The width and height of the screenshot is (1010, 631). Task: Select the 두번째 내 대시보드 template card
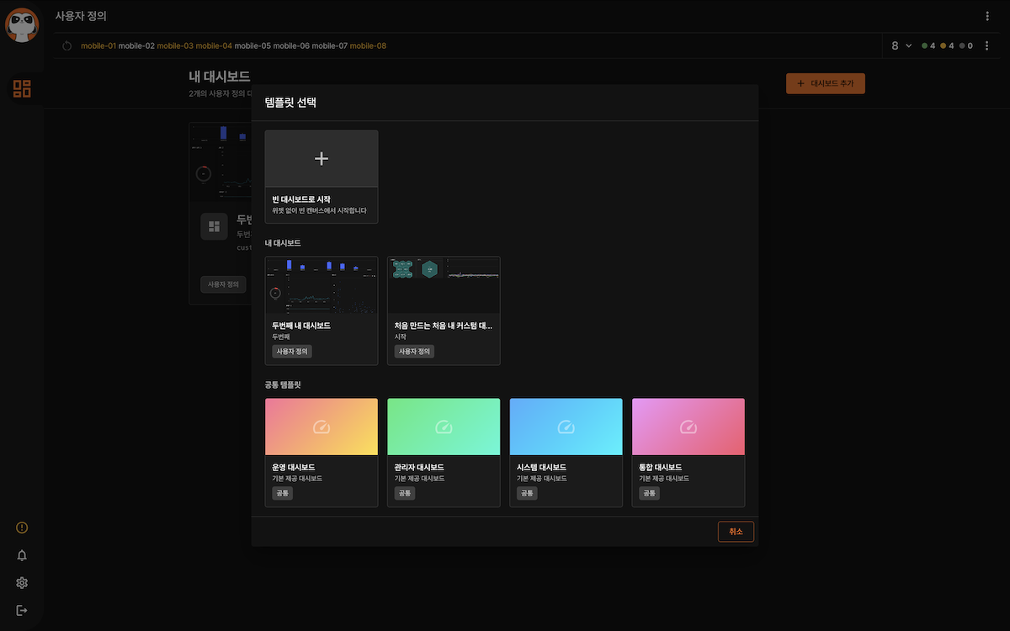[x=321, y=310]
